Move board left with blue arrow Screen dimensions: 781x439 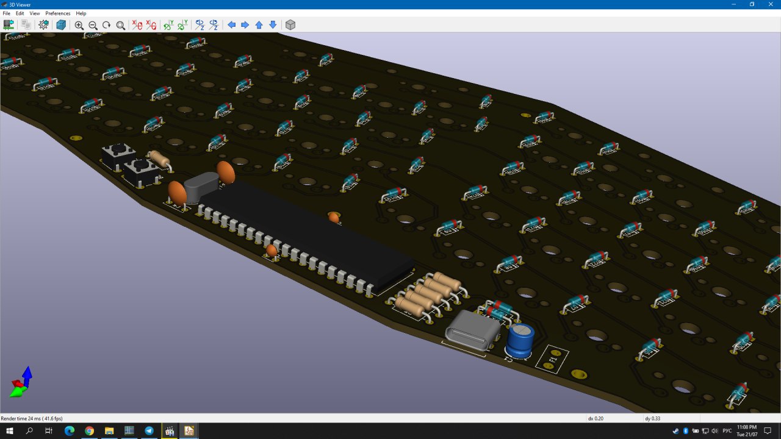click(x=231, y=25)
